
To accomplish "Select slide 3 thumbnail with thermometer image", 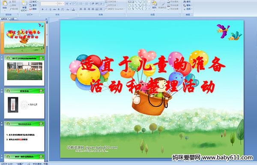I will point(24,103).
